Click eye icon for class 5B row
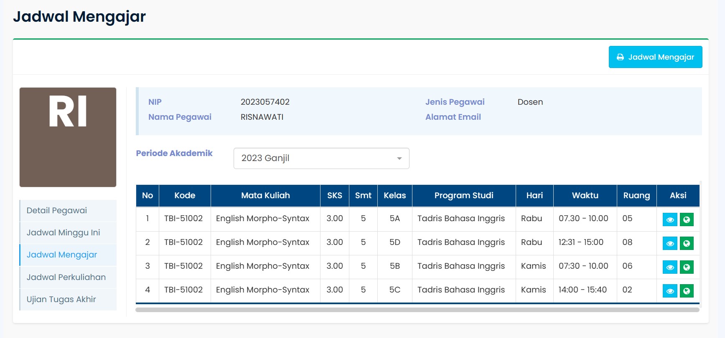 click(670, 267)
